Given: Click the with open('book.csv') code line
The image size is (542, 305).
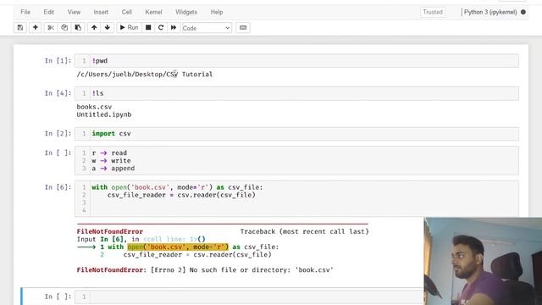Looking at the screenshot, I should pos(177,187).
